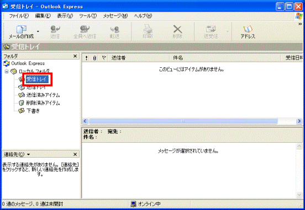Select the 削除済みアイテム folder

coord(43,103)
